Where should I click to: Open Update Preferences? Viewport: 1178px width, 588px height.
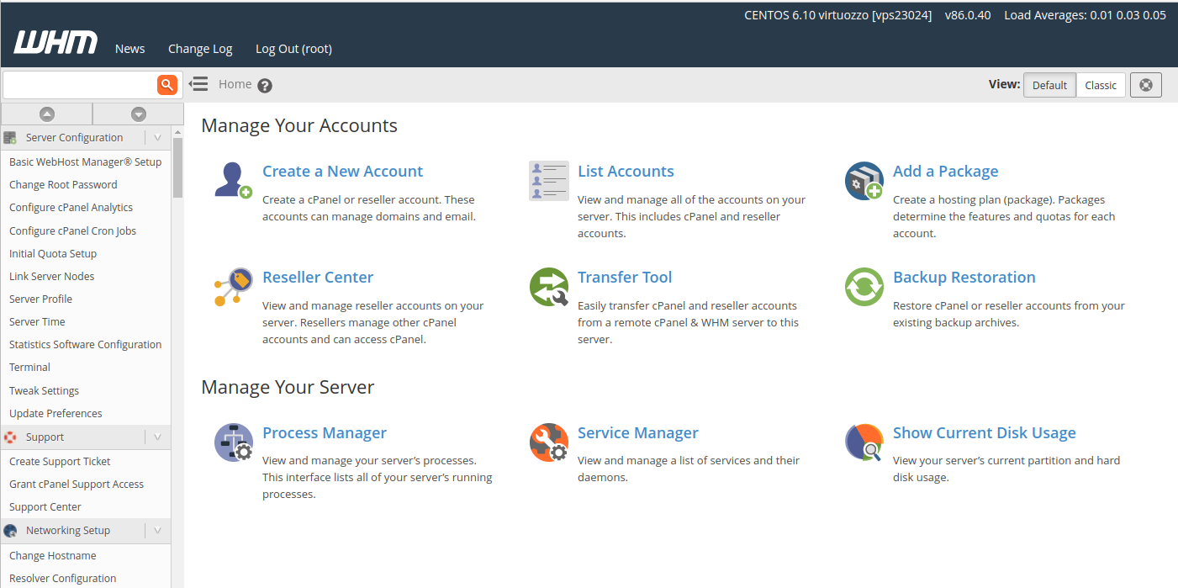click(x=55, y=414)
